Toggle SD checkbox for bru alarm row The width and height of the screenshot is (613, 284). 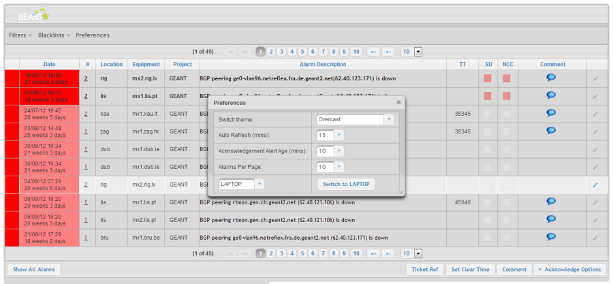click(x=488, y=237)
